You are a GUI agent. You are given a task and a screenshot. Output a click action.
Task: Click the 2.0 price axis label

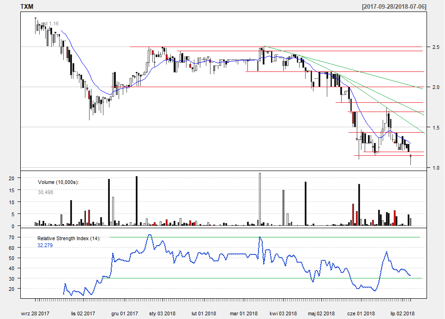pyautogui.click(x=436, y=87)
